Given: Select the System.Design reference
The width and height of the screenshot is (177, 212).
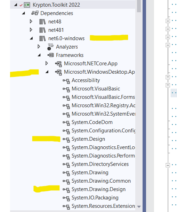Looking at the screenshot, I should pos(88,139).
